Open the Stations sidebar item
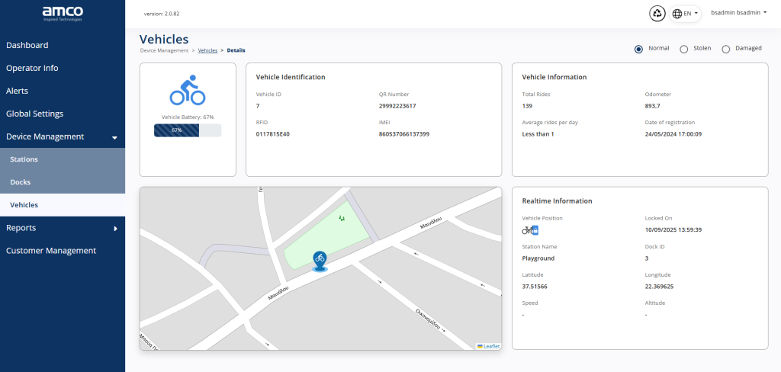781x372 pixels. (63, 159)
